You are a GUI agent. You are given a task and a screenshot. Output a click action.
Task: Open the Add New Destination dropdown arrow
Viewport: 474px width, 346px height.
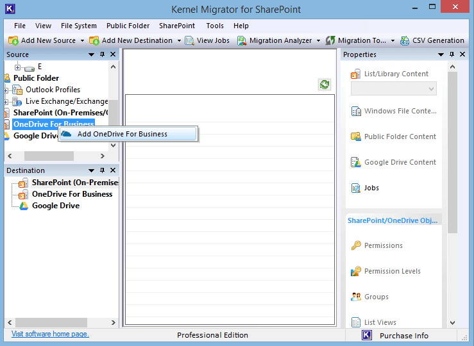(179, 40)
